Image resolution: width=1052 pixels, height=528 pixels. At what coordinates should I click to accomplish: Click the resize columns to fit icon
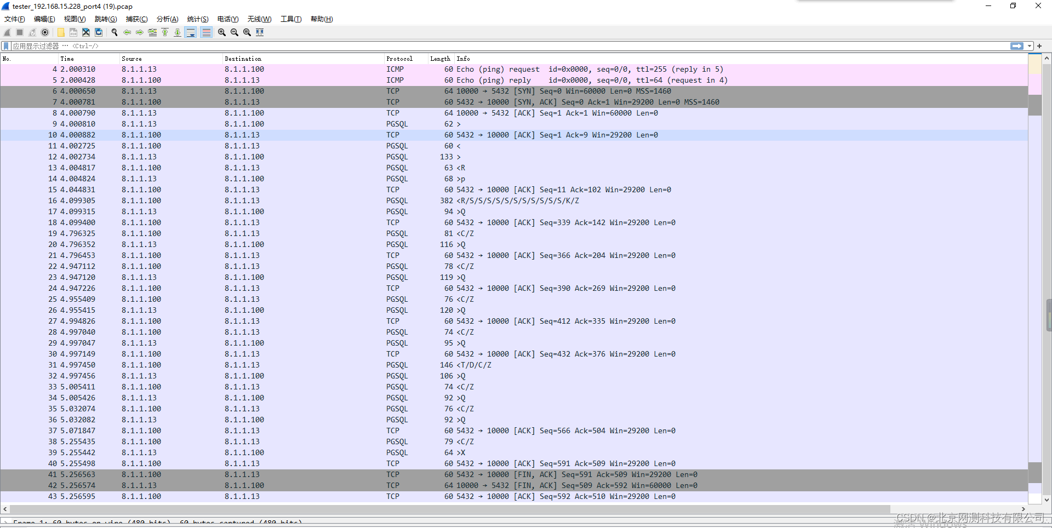pyautogui.click(x=260, y=32)
